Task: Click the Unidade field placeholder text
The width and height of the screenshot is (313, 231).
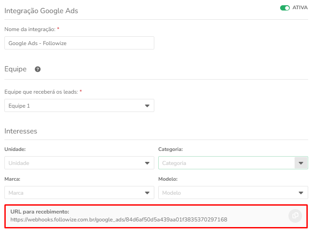Action: [19, 163]
